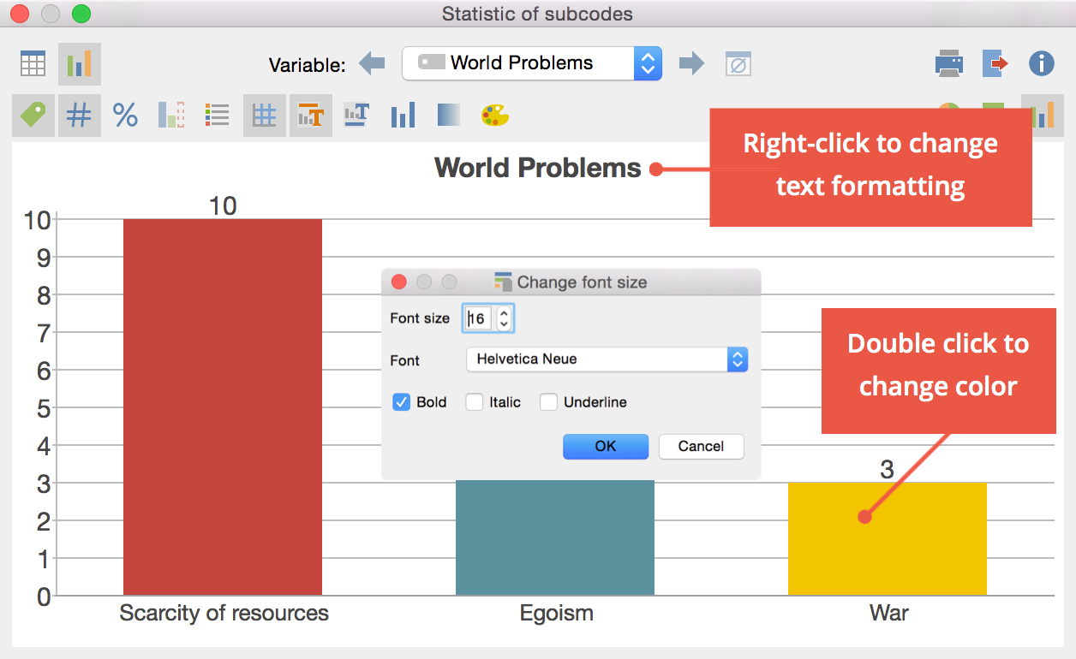Click the Cancel button
1076x659 pixels.
point(701,447)
